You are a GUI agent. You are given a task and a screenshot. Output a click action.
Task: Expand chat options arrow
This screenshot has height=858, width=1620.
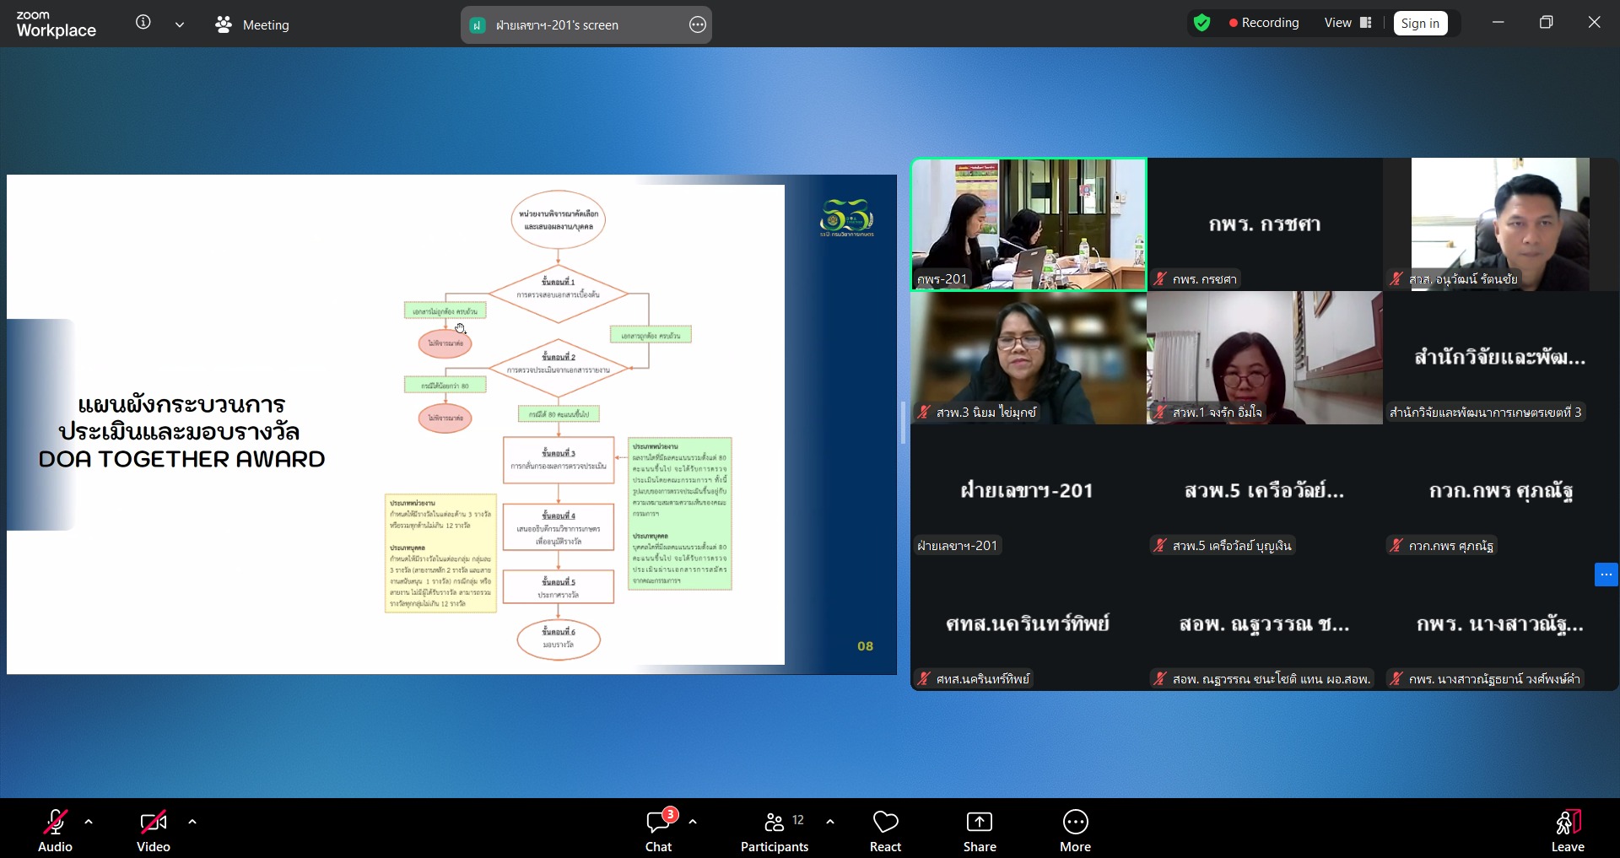pyautogui.click(x=693, y=821)
